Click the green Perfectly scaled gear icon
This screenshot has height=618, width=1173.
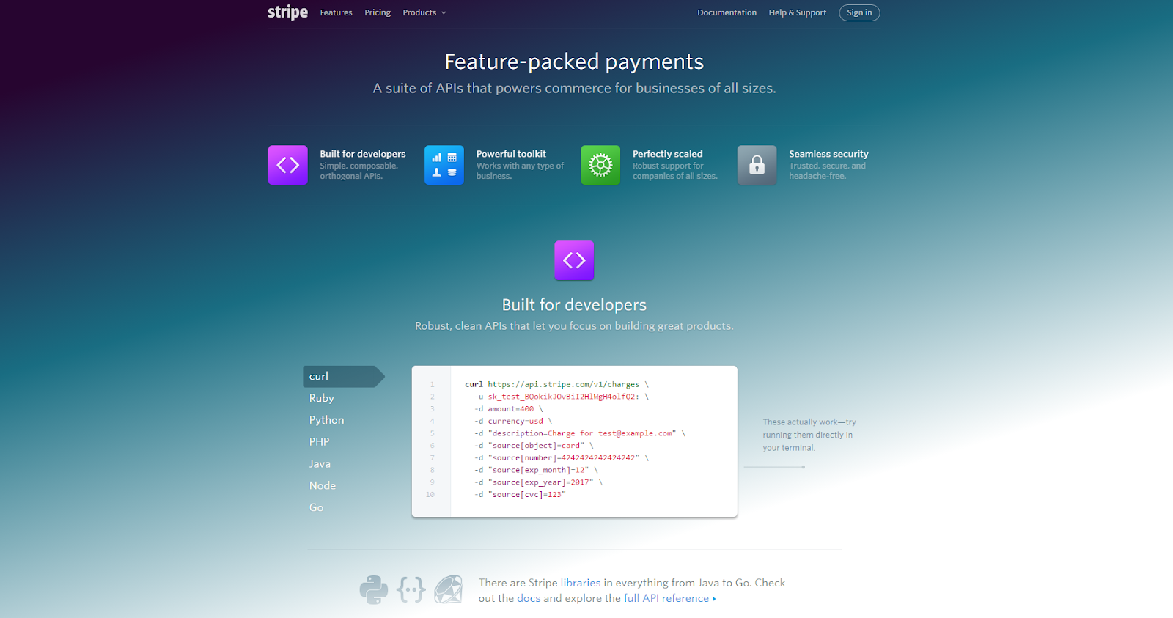[x=600, y=165]
